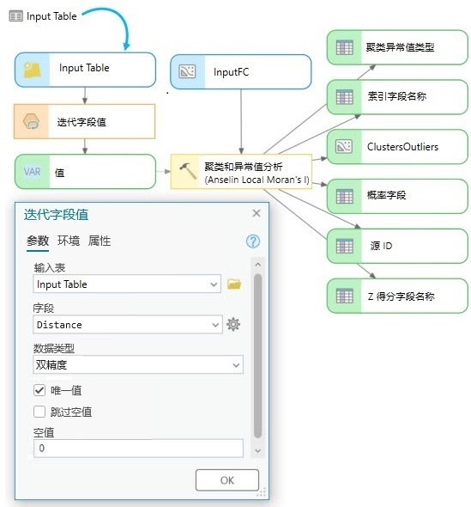The height and width of the screenshot is (507, 471).
Task: Select the yellow layer icon in Input Table node
Action: click(x=33, y=70)
